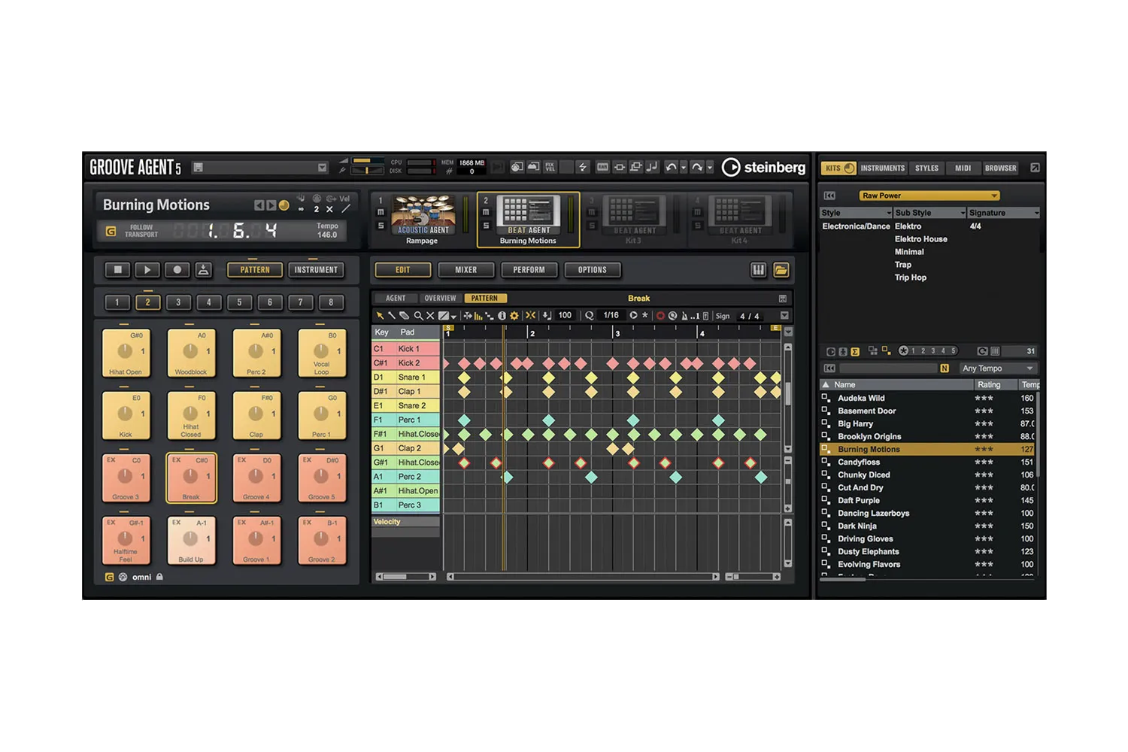The height and width of the screenshot is (752, 1128).
Task: Select pad group 5 button
Action: tap(239, 302)
